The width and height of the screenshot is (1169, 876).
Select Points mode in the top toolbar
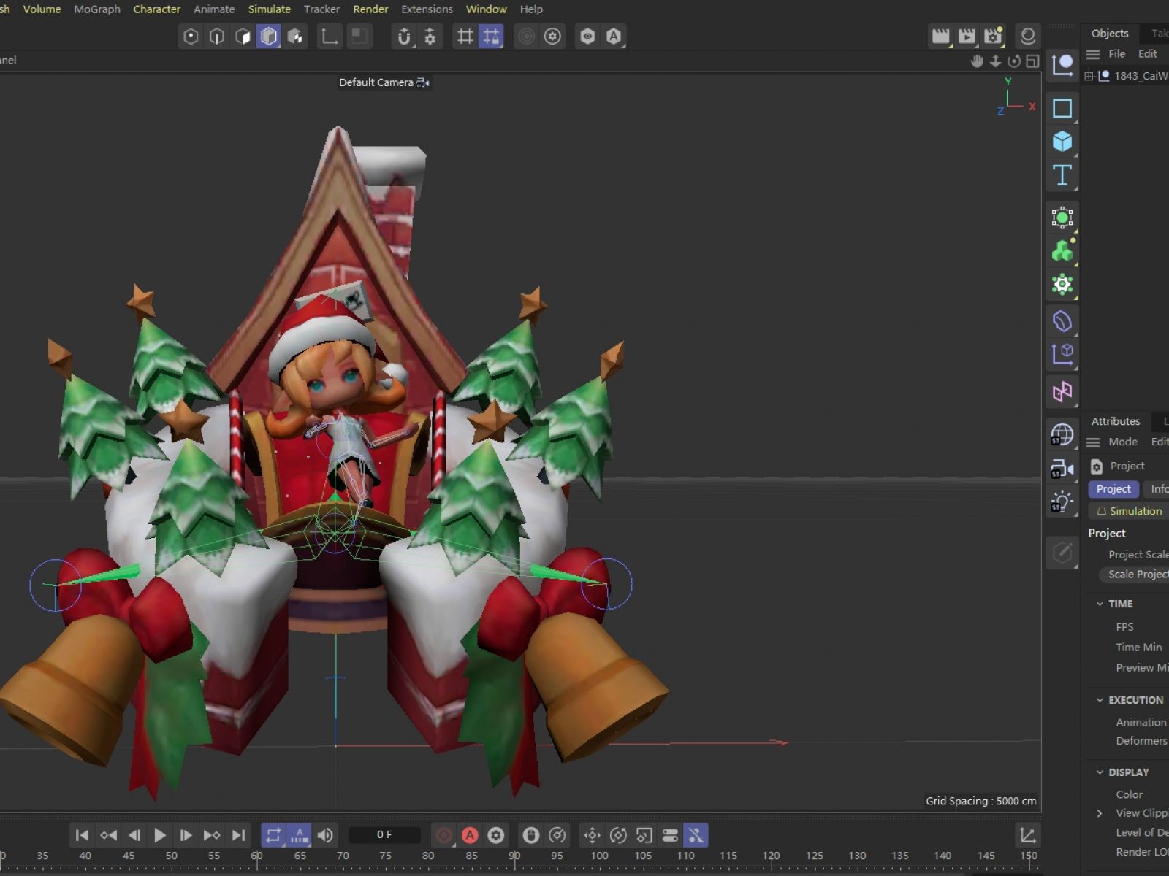(x=191, y=36)
